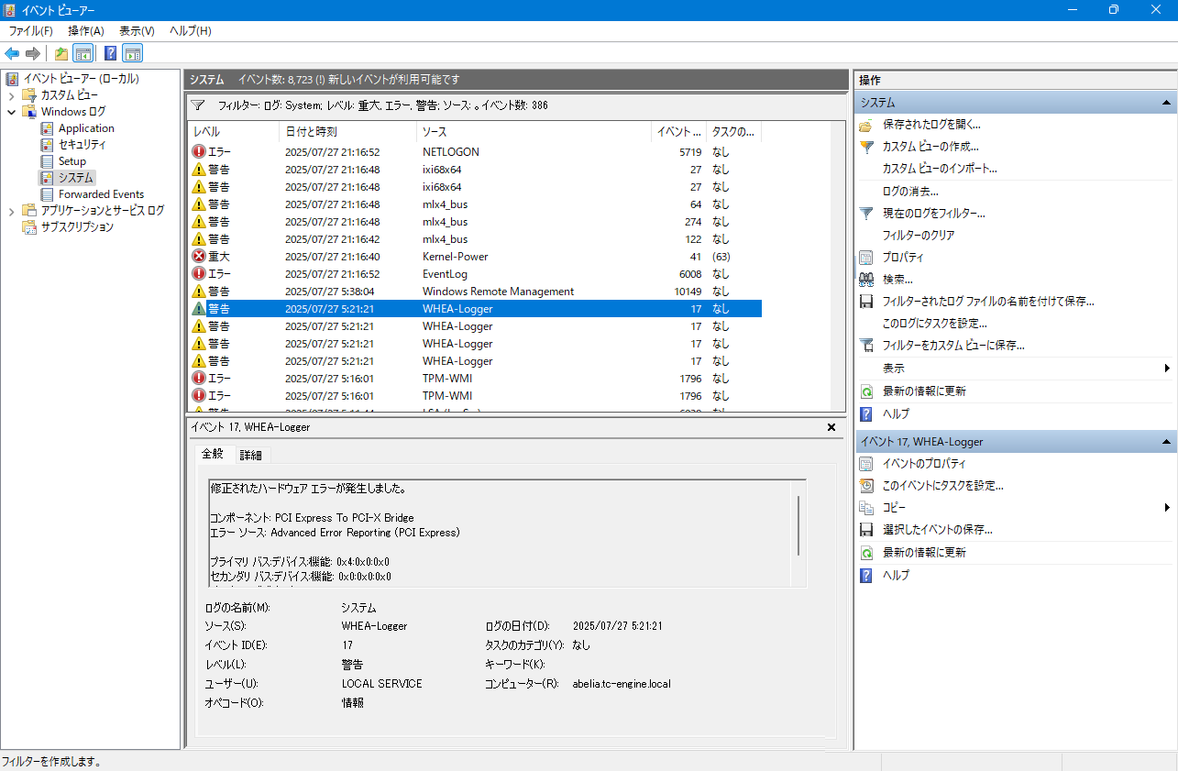Image resolution: width=1178 pixels, height=771 pixels.
Task: Close the event preview pane
Action: (x=831, y=427)
